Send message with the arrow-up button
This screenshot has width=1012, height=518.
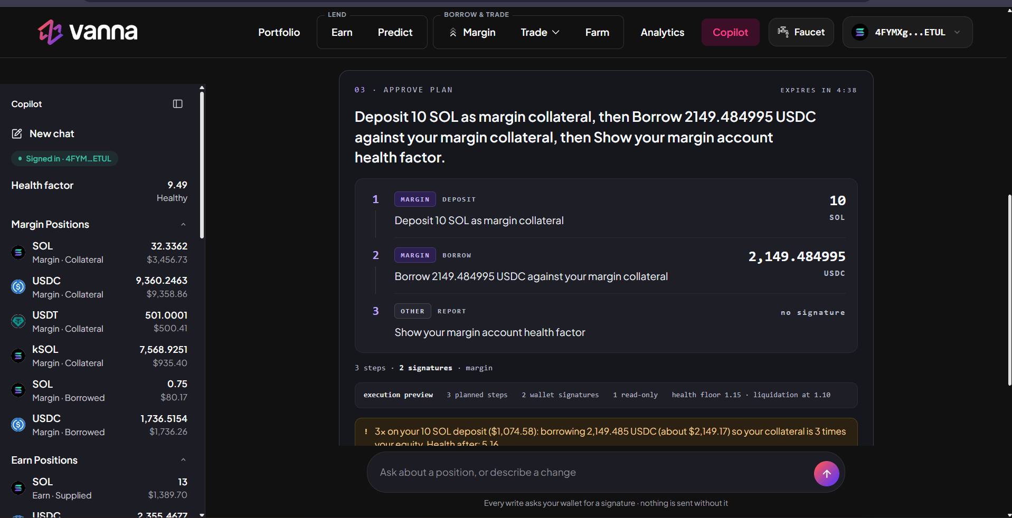(x=827, y=474)
